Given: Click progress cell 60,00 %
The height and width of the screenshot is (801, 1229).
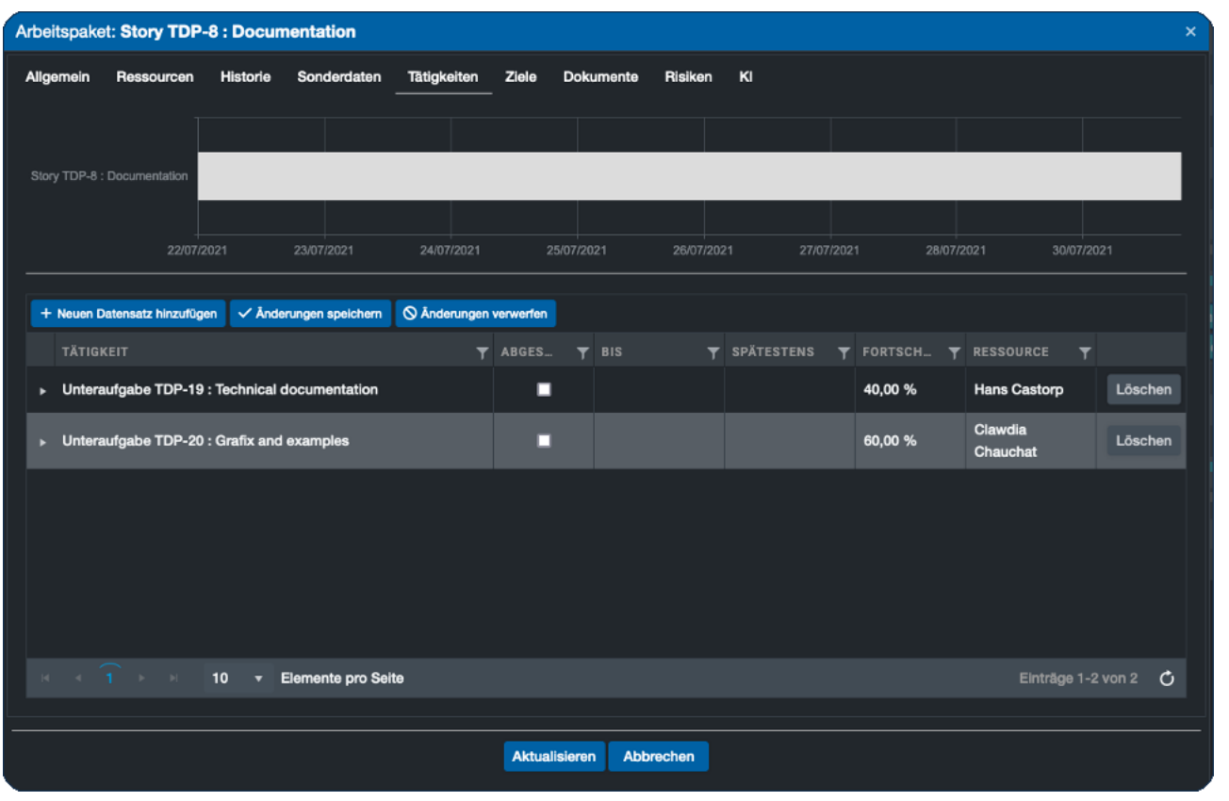Looking at the screenshot, I should pos(909,440).
